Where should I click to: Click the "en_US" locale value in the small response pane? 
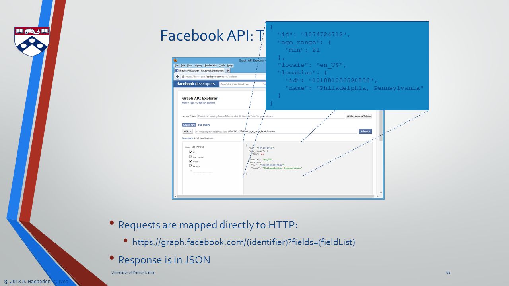click(x=268, y=160)
